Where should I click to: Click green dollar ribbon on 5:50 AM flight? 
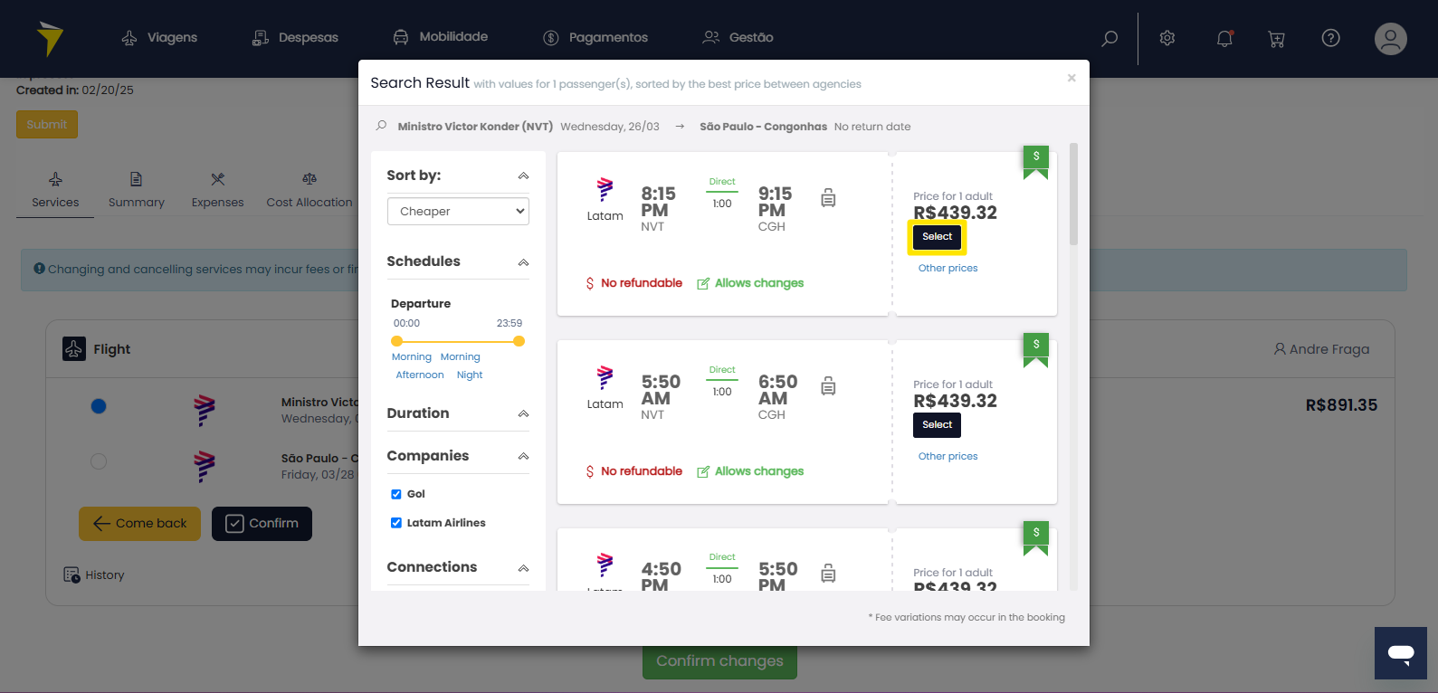(1035, 350)
